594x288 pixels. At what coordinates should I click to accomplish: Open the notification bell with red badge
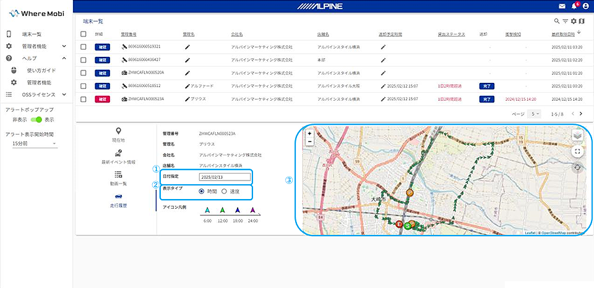click(575, 6)
